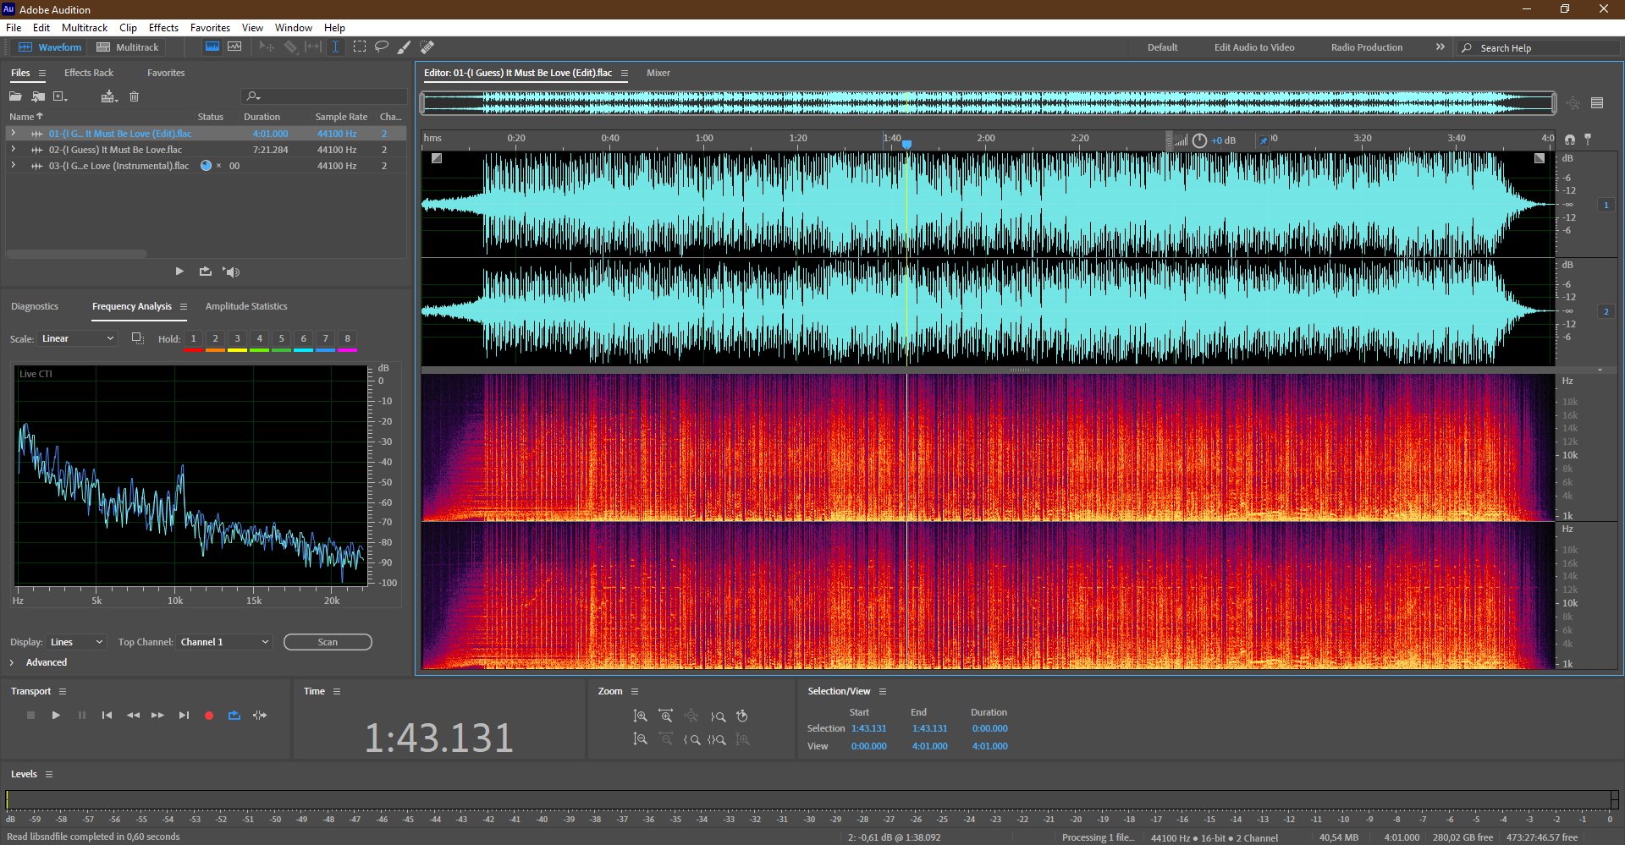Toggle channel 2 enable button
The height and width of the screenshot is (845, 1625).
1606,312
